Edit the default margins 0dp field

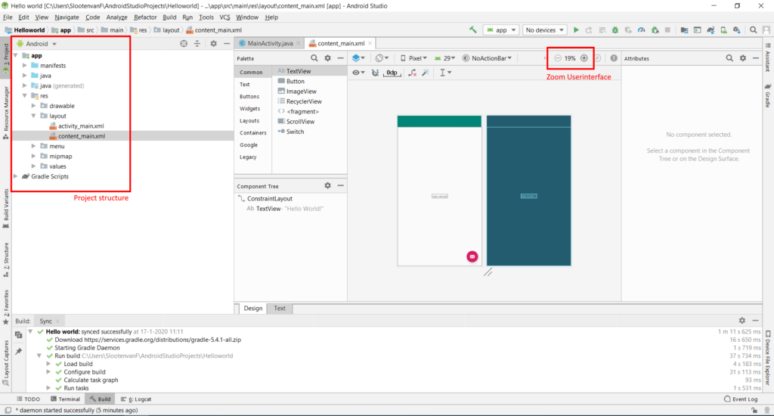click(392, 73)
